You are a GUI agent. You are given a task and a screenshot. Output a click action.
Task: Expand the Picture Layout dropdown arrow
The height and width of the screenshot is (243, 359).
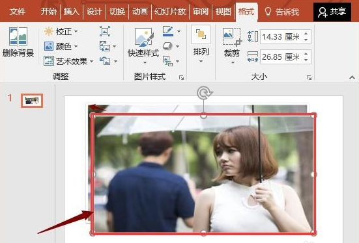pyautogui.click(x=178, y=61)
